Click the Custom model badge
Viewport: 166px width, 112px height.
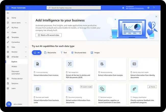click(x=86, y=87)
